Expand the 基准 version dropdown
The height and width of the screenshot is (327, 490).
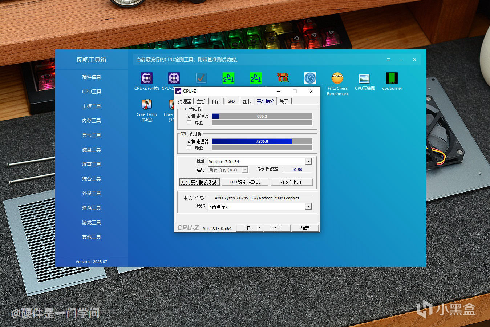(x=308, y=162)
